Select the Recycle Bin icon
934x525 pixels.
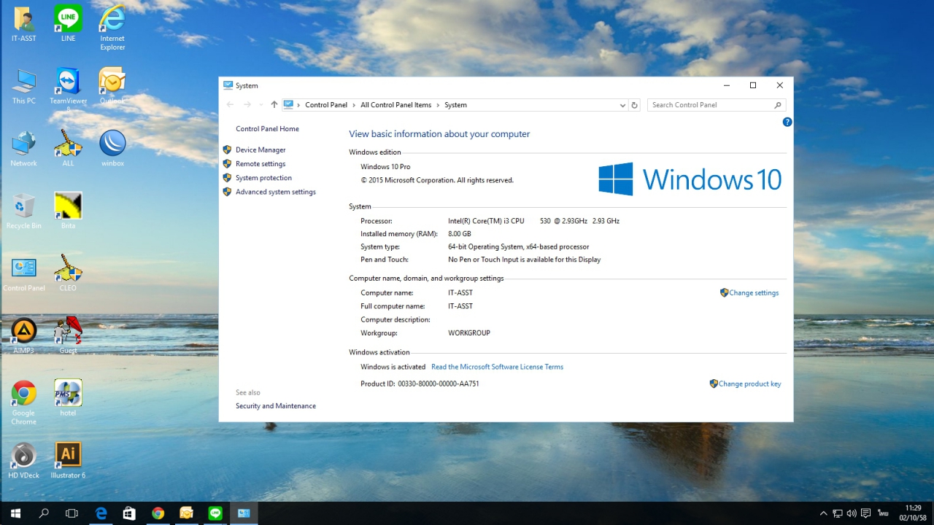(24, 211)
